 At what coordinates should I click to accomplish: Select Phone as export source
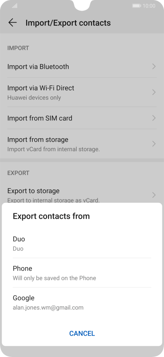tap(82, 273)
